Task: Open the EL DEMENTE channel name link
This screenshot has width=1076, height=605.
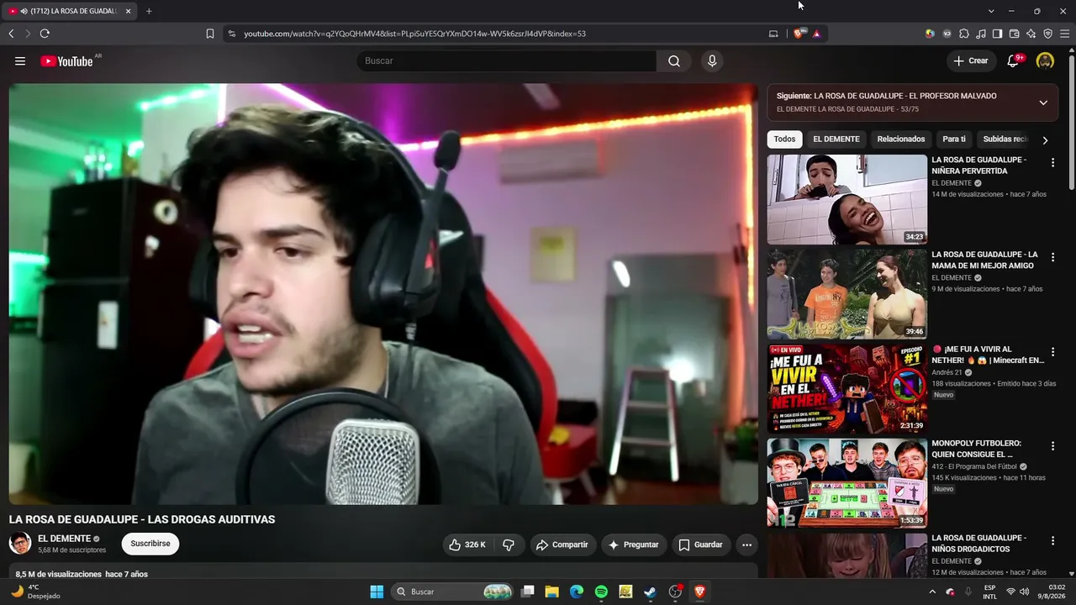Action: point(64,539)
